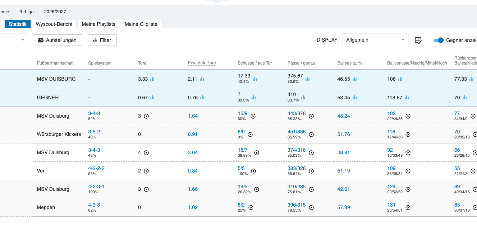Screen dimensions: 477x227
Task: Click ball losses value 92
Action: coord(390,150)
